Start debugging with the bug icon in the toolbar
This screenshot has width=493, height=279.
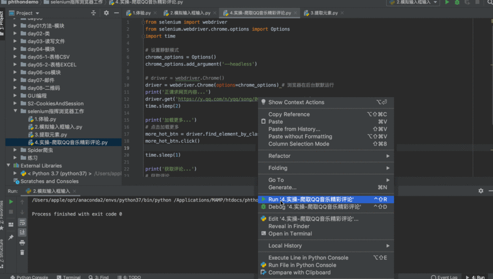pos(457,2)
